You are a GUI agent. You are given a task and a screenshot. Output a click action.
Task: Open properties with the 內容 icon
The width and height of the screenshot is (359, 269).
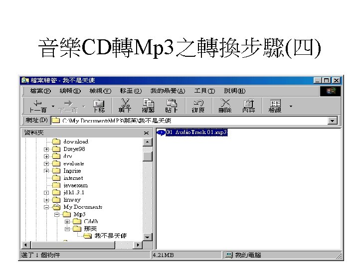point(249,106)
